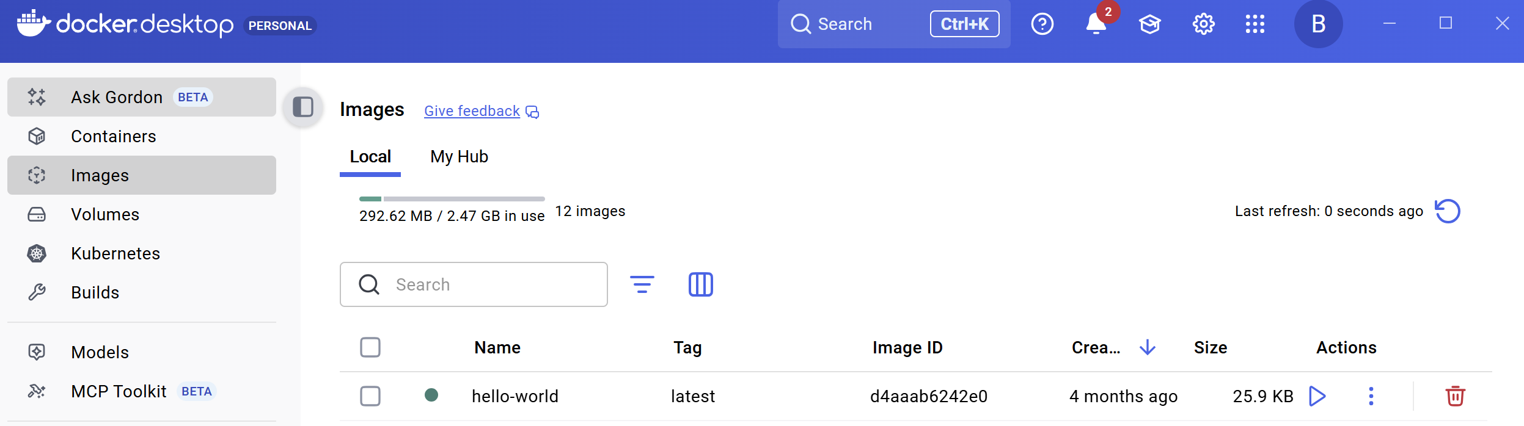This screenshot has width=1524, height=426.
Task: Click the MCP Toolkit icon
Action: [x=37, y=391]
